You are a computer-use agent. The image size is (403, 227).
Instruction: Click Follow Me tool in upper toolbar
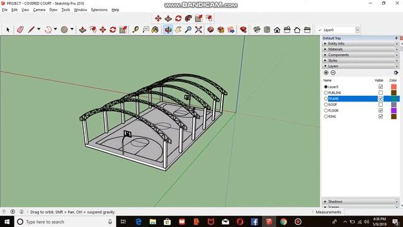pyautogui.click(x=188, y=18)
